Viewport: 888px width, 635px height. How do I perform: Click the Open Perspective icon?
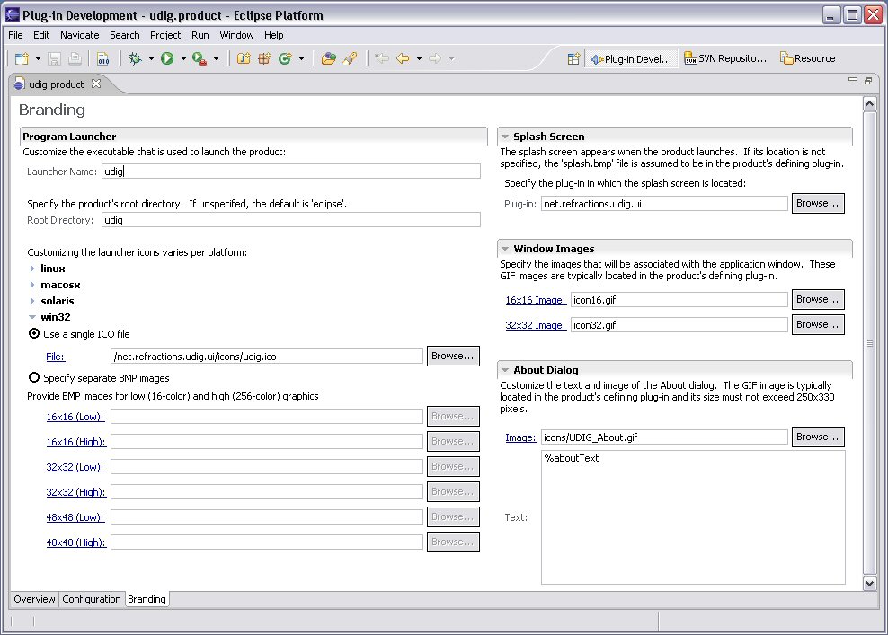point(573,59)
